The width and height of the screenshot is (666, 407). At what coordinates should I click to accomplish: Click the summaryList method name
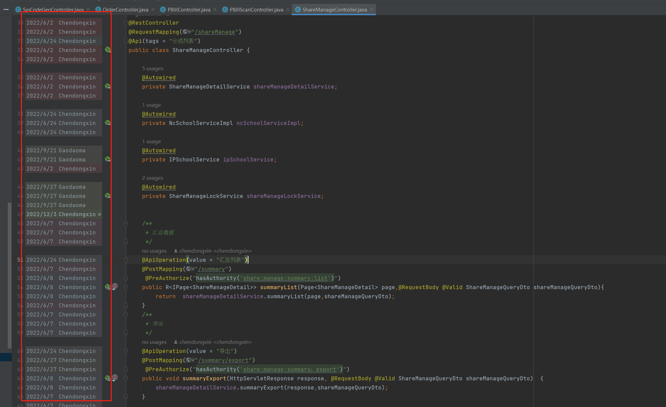coord(279,287)
